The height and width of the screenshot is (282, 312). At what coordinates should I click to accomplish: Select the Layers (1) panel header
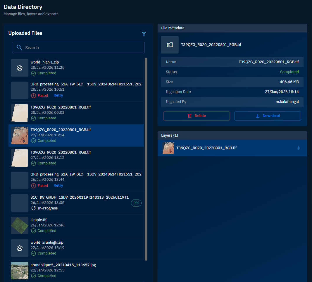pos(232,135)
